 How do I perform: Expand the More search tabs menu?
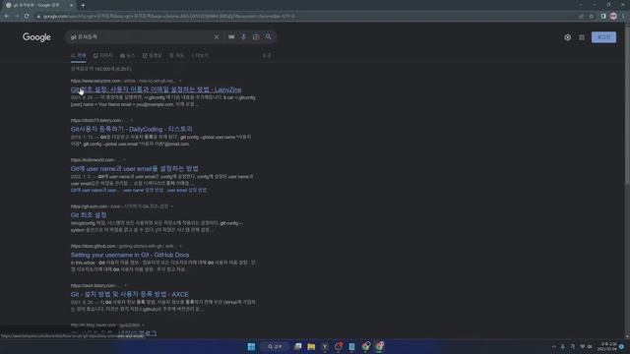coord(200,55)
